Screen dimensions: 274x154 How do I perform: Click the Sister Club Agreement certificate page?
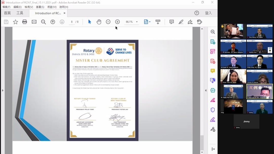tap(102, 90)
